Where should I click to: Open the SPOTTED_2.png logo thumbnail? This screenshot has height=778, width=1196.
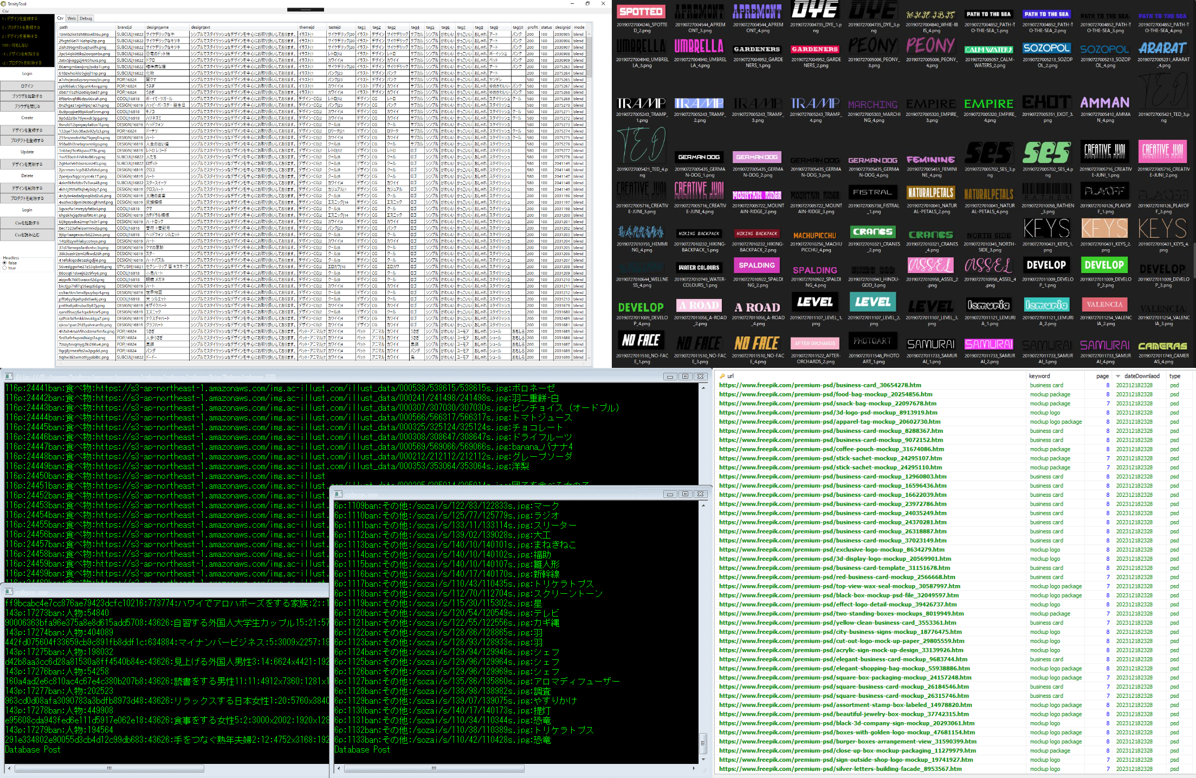(641, 12)
